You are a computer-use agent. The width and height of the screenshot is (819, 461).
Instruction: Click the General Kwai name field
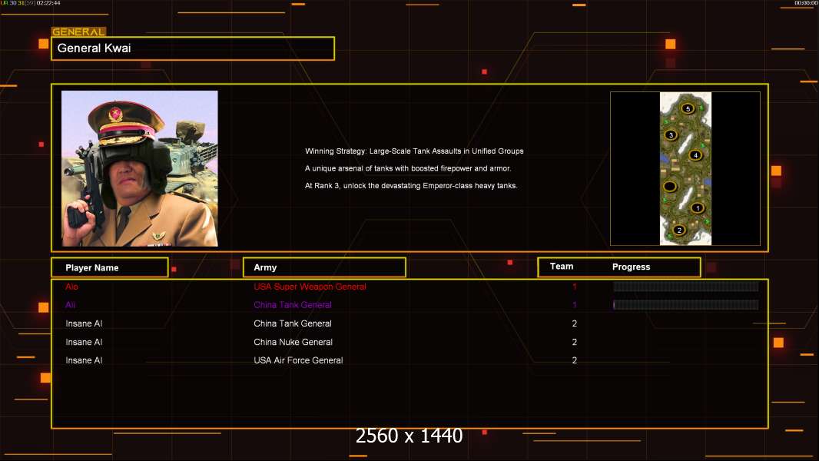(x=193, y=48)
